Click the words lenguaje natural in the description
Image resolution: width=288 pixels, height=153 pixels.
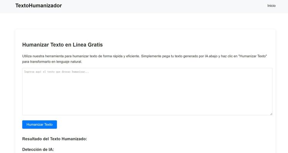(x=69, y=62)
